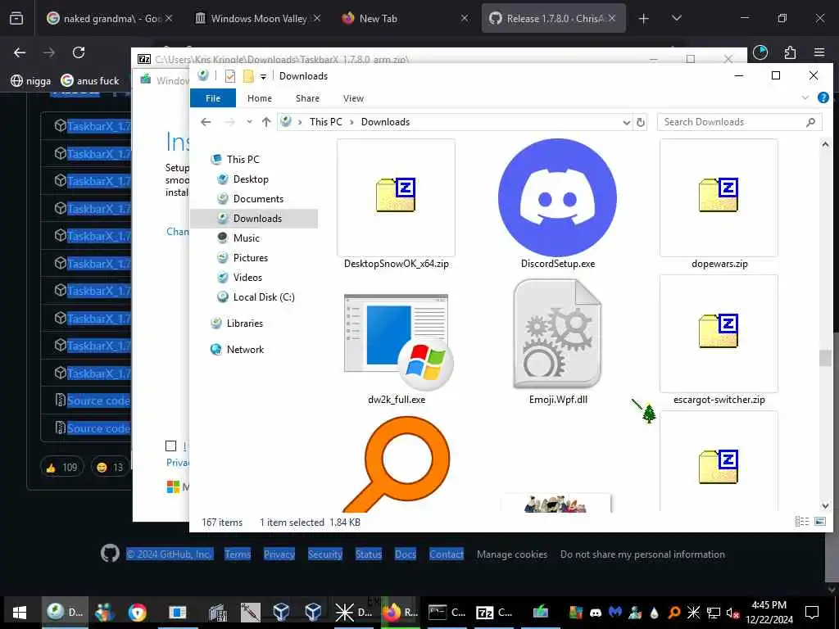
Task: Select the DesktopSnowOK_x64.zip archive icon
Action: [396, 197]
